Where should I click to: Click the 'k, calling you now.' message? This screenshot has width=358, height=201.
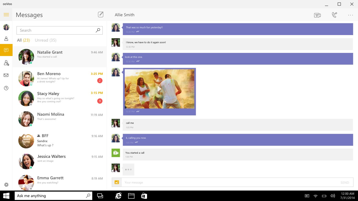238,140
